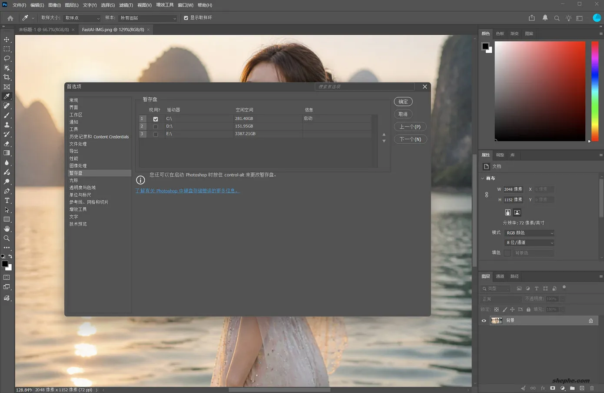Open the 滤镜(T) menu
This screenshot has height=393, width=604.
point(126,5)
